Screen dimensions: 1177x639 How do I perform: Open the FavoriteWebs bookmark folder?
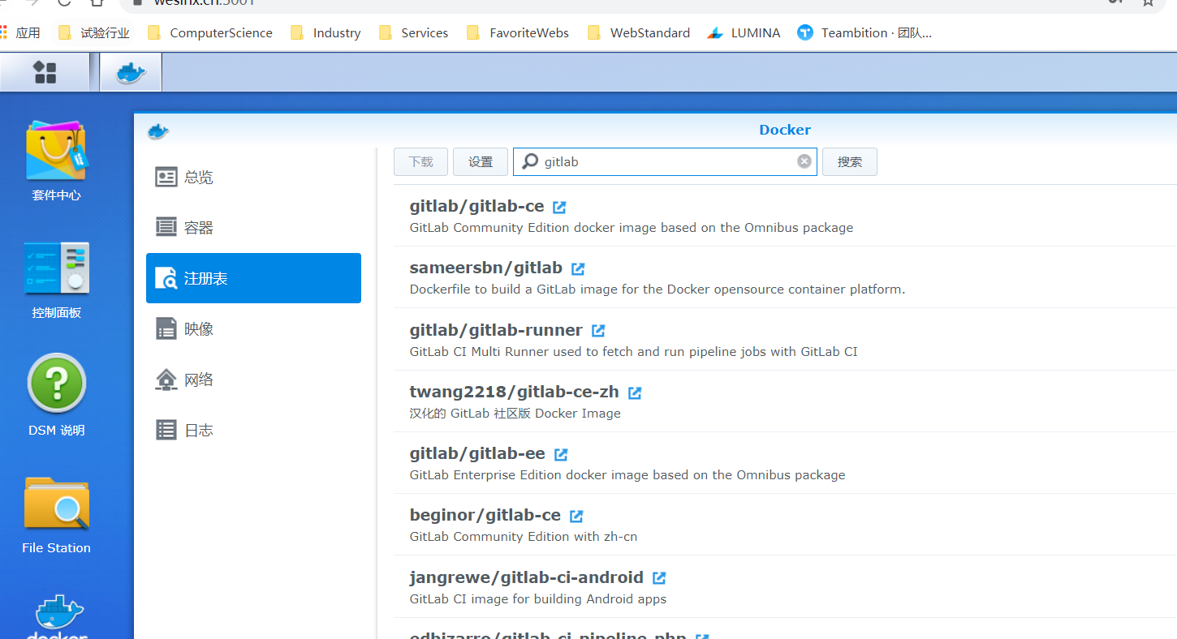point(518,33)
